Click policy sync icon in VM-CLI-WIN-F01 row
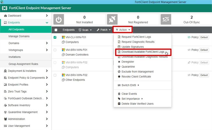Screen dimensions: 212x130 tap(189, 37)
